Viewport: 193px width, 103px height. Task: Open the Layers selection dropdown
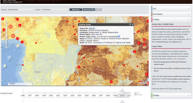point(55,10)
